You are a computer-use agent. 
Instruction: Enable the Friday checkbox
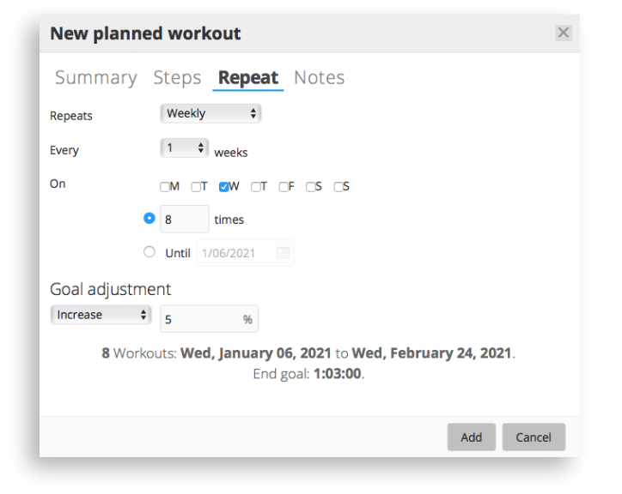[x=284, y=187]
